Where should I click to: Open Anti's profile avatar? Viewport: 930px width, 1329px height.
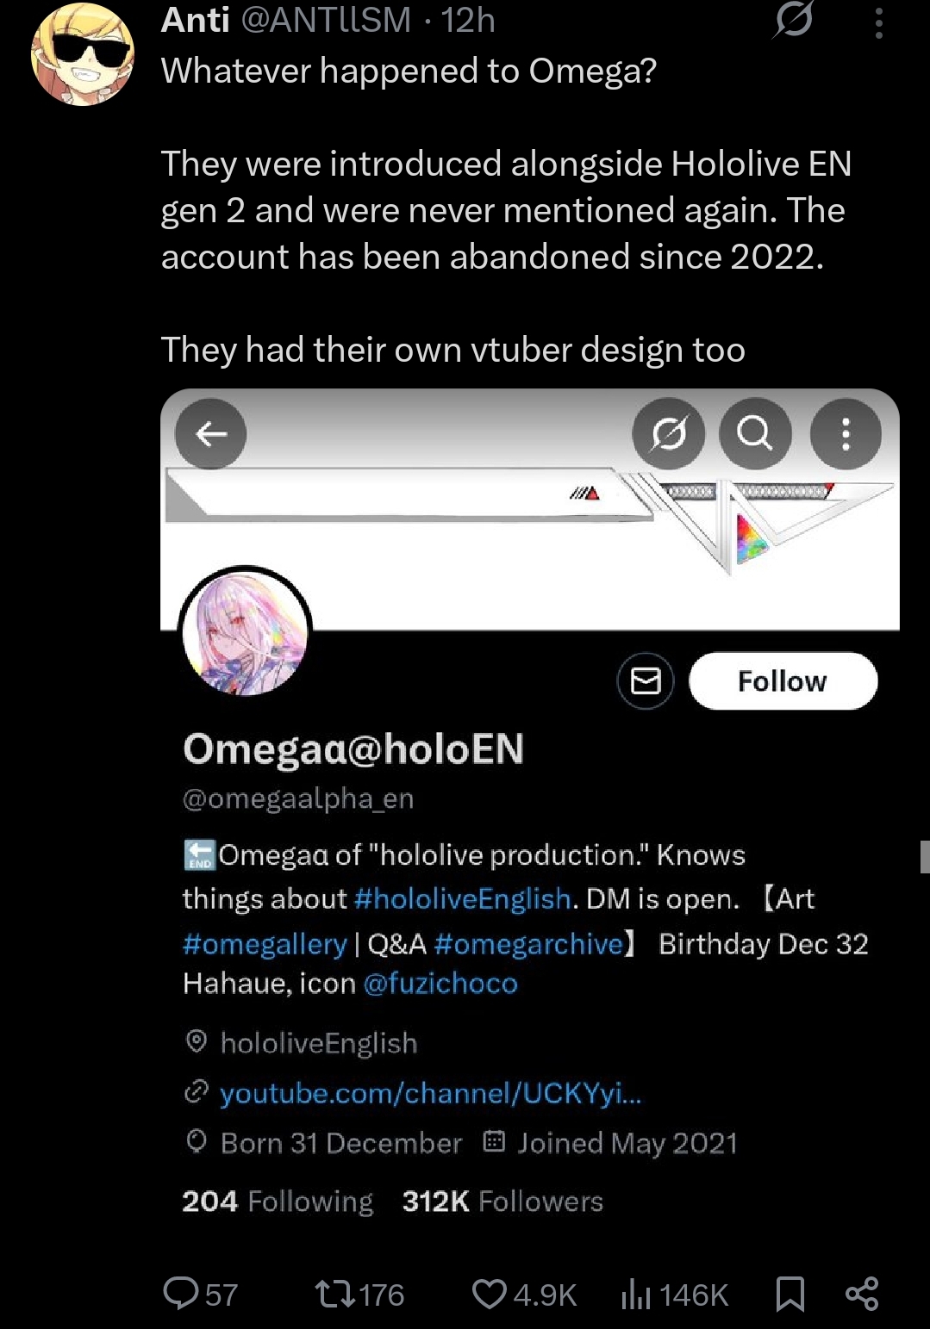(83, 53)
